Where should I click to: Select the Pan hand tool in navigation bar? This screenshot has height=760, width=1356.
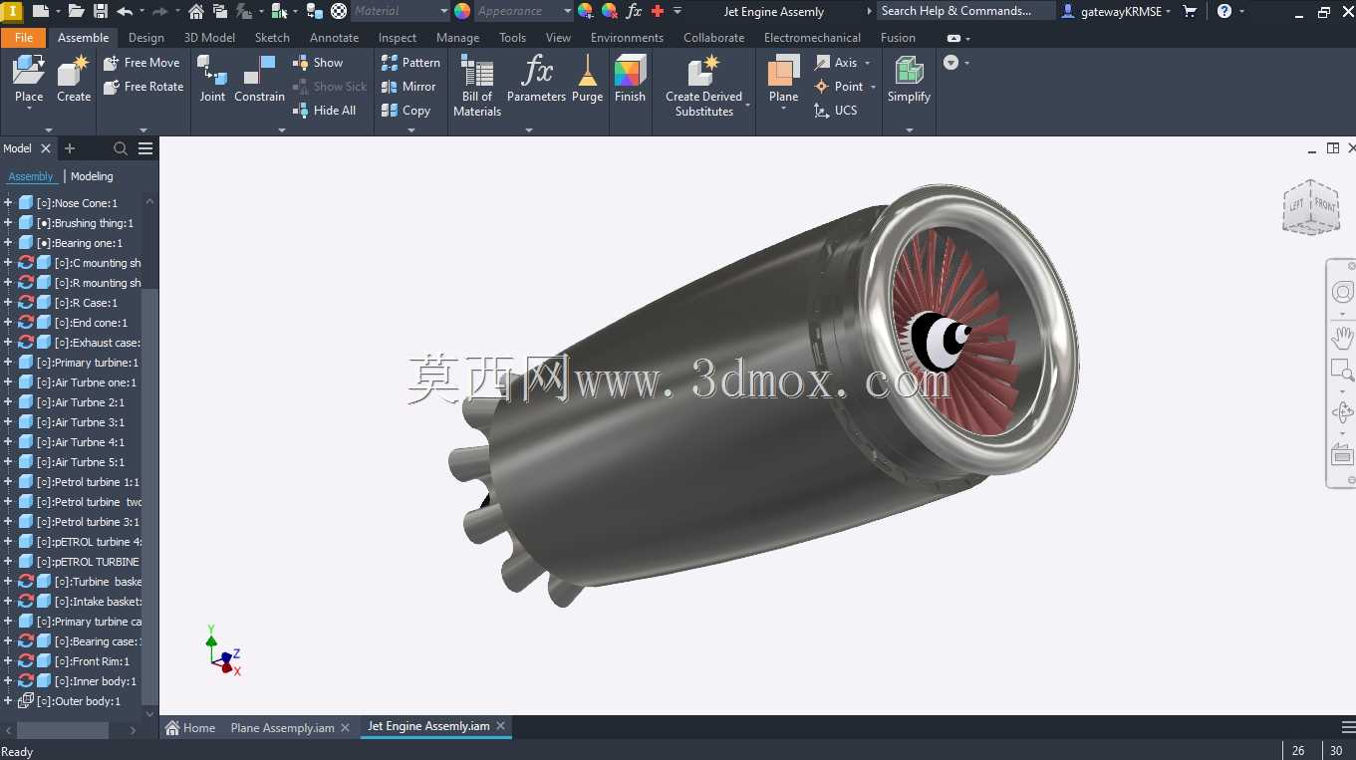[1343, 337]
